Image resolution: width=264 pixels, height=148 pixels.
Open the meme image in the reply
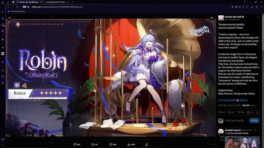(x=242, y=142)
